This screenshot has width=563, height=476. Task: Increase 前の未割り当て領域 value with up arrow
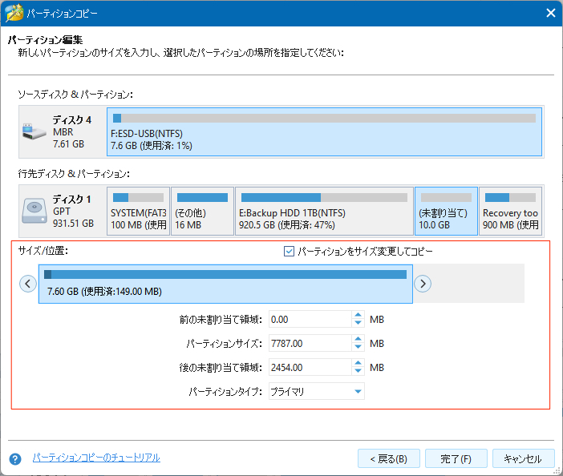(x=358, y=315)
